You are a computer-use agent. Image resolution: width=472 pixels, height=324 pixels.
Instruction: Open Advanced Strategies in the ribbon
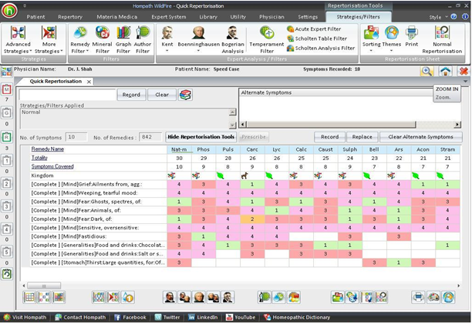coord(18,40)
